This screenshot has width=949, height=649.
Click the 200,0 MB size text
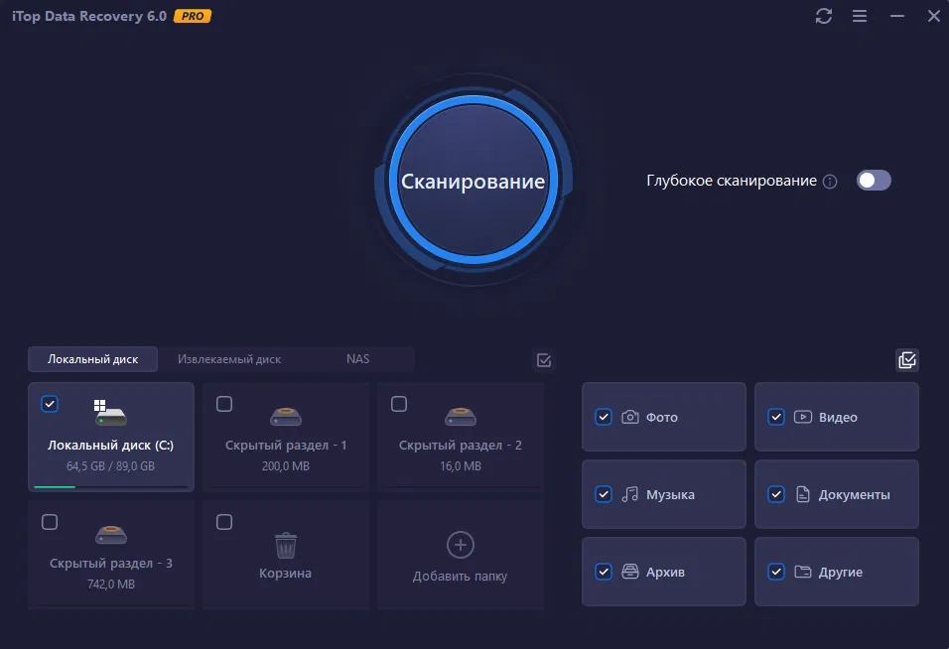(286, 466)
